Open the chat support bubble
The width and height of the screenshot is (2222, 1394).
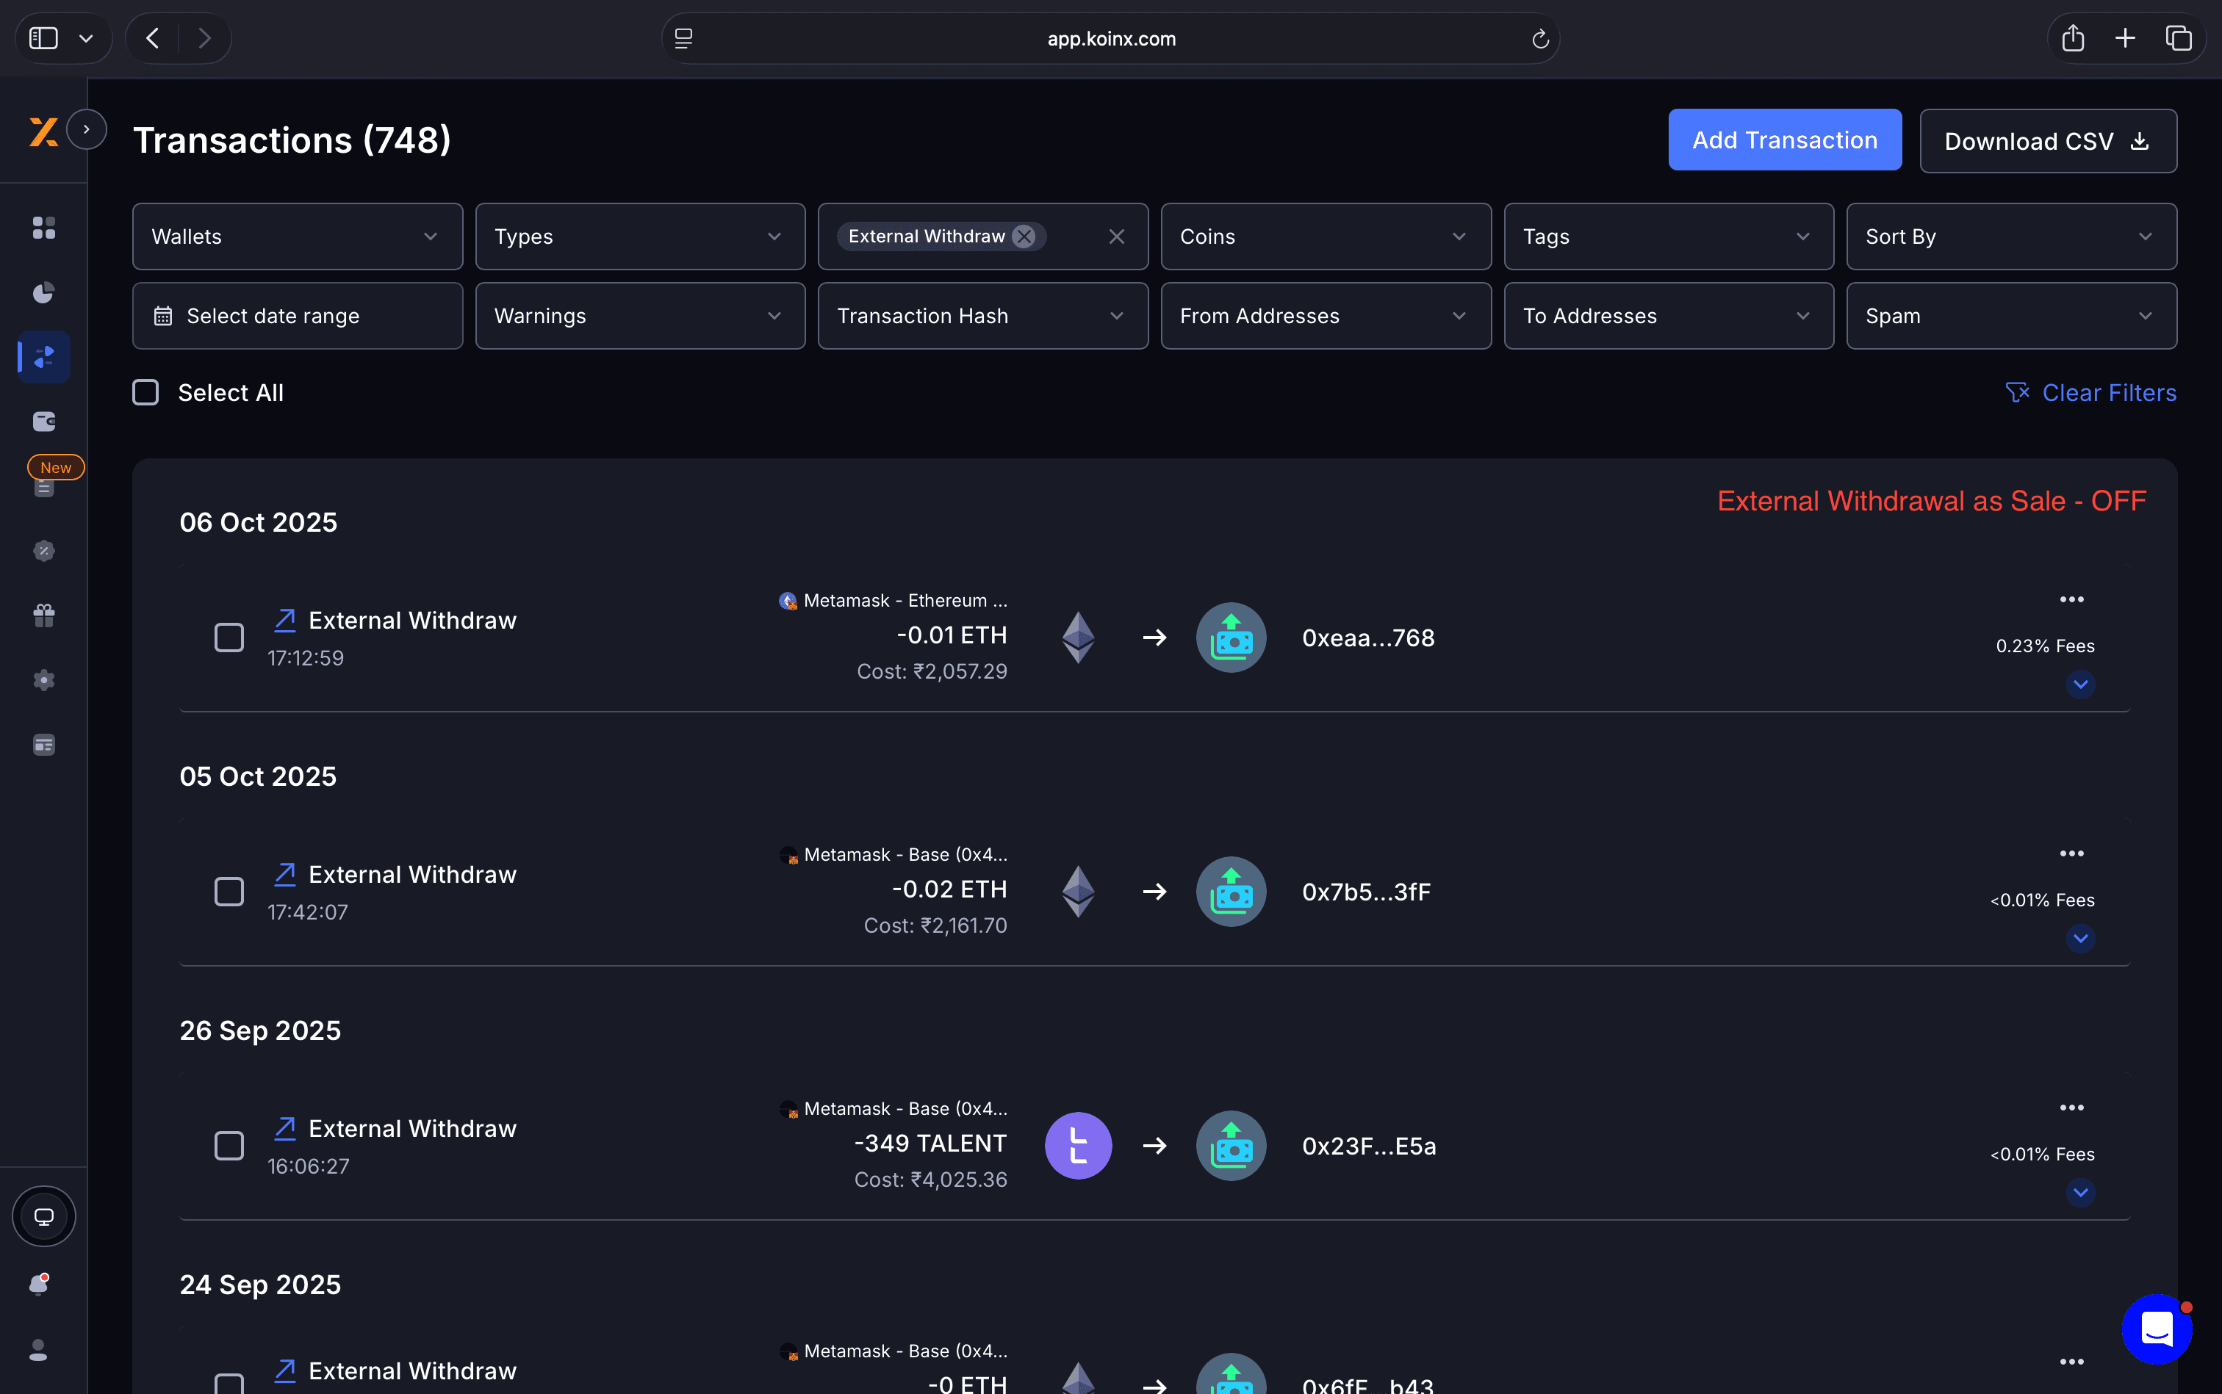[x=2157, y=1329]
